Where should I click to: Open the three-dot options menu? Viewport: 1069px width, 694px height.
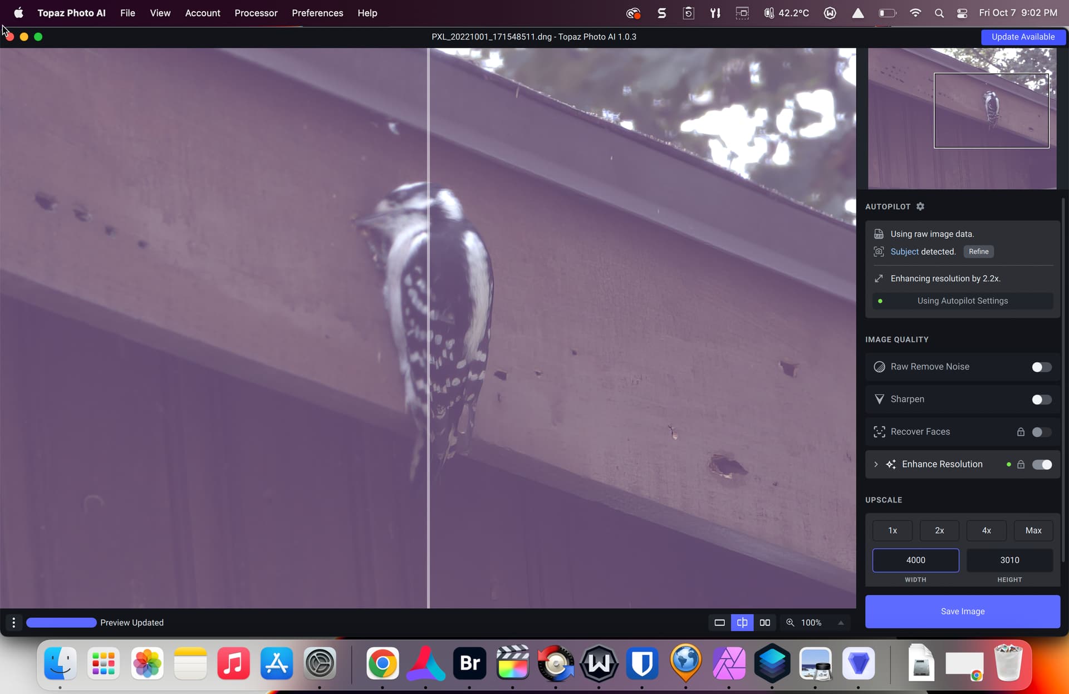point(13,622)
